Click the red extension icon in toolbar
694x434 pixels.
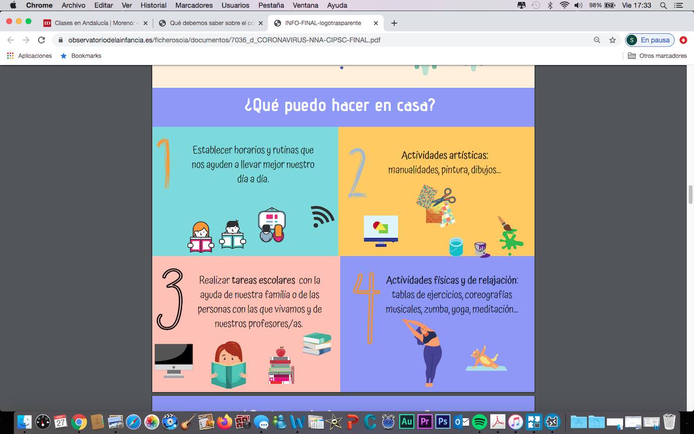coord(683,40)
